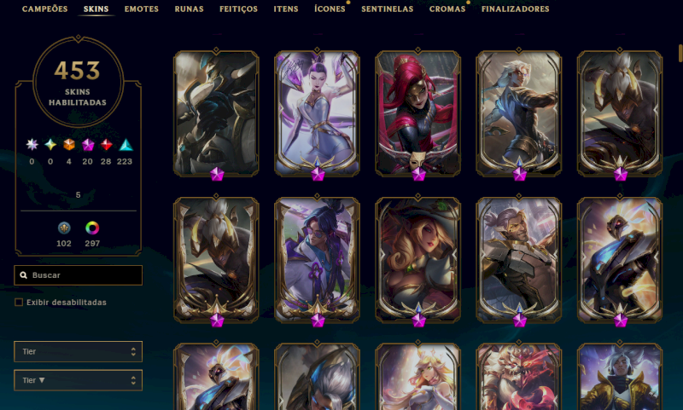Screen dimensions: 683x410
Task: Click the teal star Ultimate tier icon
Action: [50, 144]
